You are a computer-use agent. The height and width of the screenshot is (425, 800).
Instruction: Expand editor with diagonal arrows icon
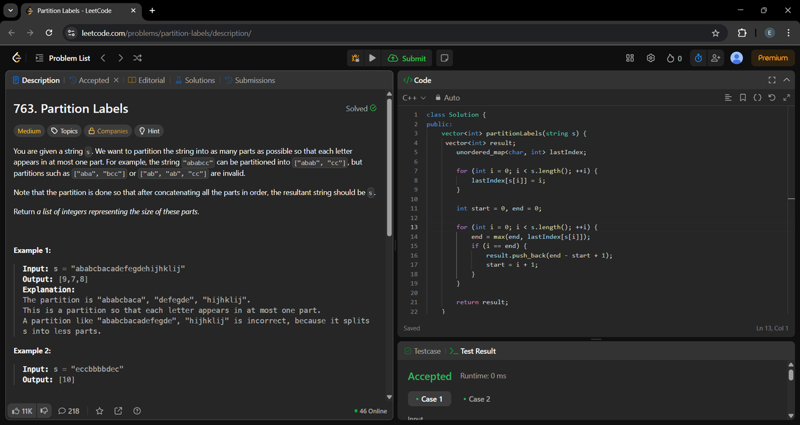tap(786, 98)
